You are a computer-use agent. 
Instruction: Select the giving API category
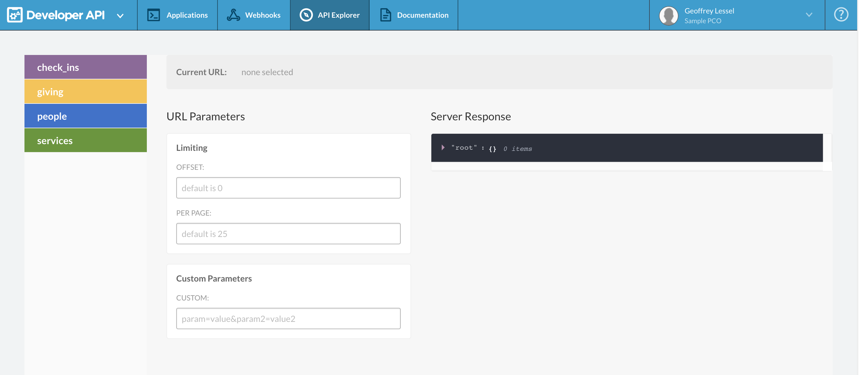click(x=85, y=92)
